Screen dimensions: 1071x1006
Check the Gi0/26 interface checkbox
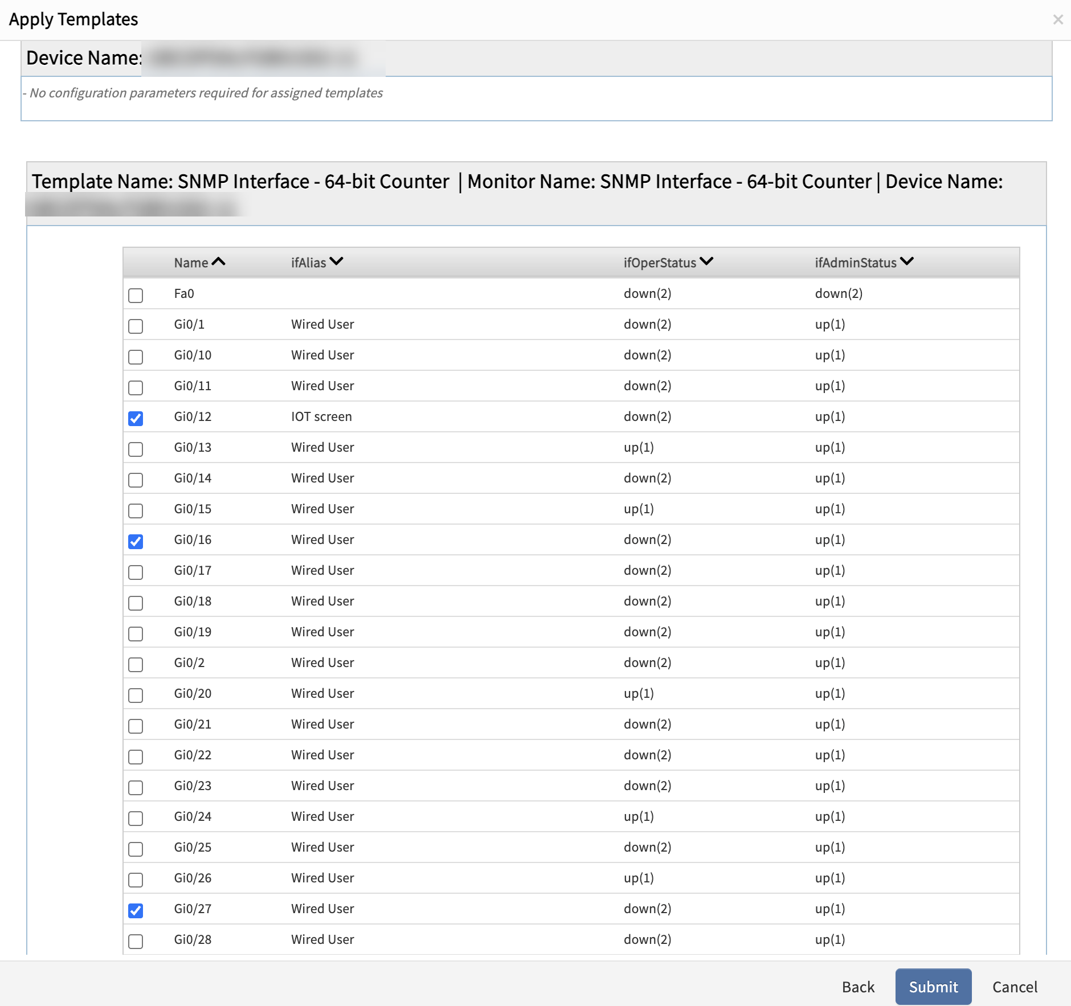click(x=136, y=880)
